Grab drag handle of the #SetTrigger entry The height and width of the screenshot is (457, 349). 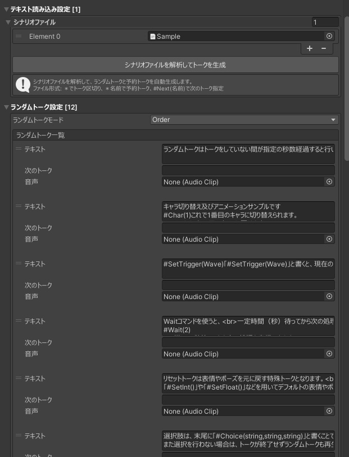(x=19, y=264)
